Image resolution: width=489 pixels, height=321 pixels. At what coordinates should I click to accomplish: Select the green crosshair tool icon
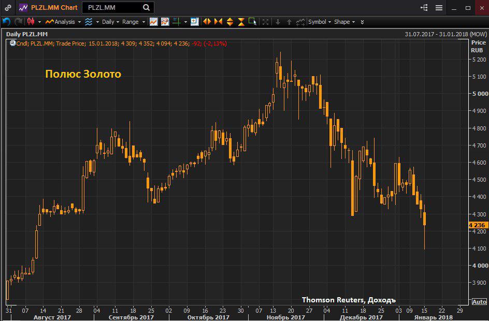point(177,22)
